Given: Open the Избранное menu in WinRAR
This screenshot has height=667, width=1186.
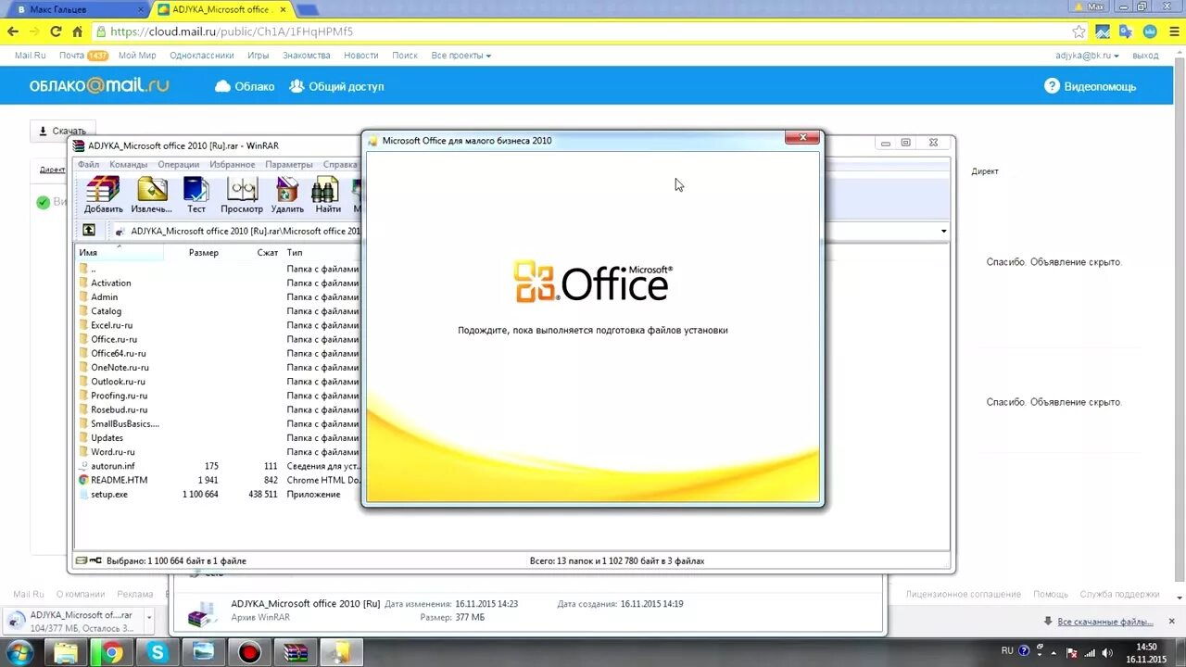Looking at the screenshot, I should (x=232, y=164).
